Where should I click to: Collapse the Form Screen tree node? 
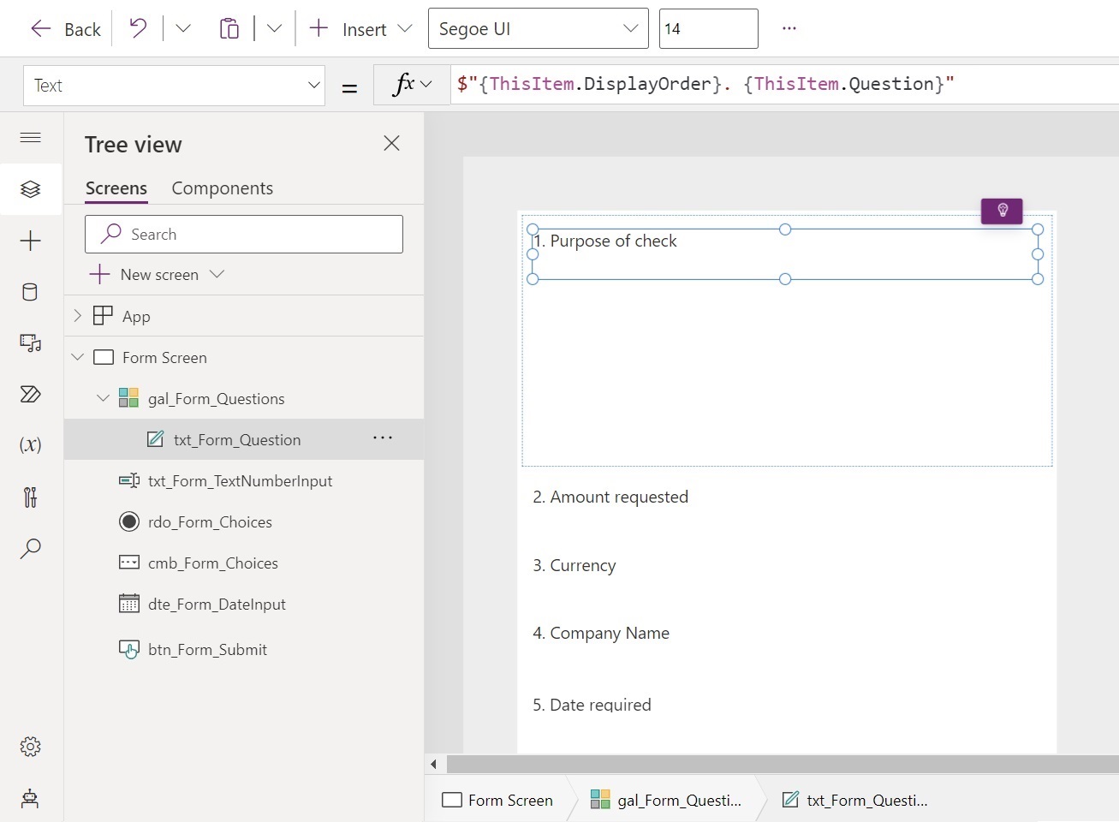click(78, 357)
